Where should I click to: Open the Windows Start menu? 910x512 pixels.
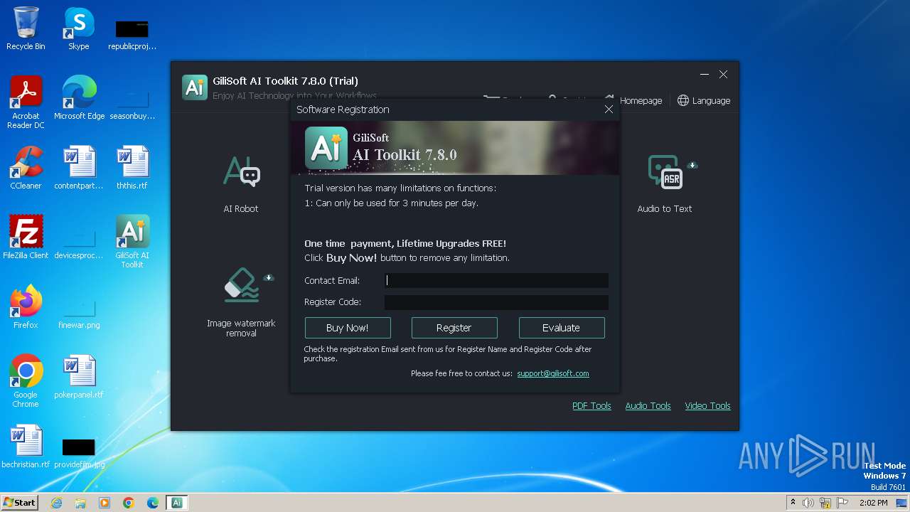[19, 502]
